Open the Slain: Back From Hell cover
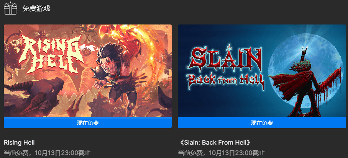The width and height of the screenshot is (348, 158). pos(262,71)
